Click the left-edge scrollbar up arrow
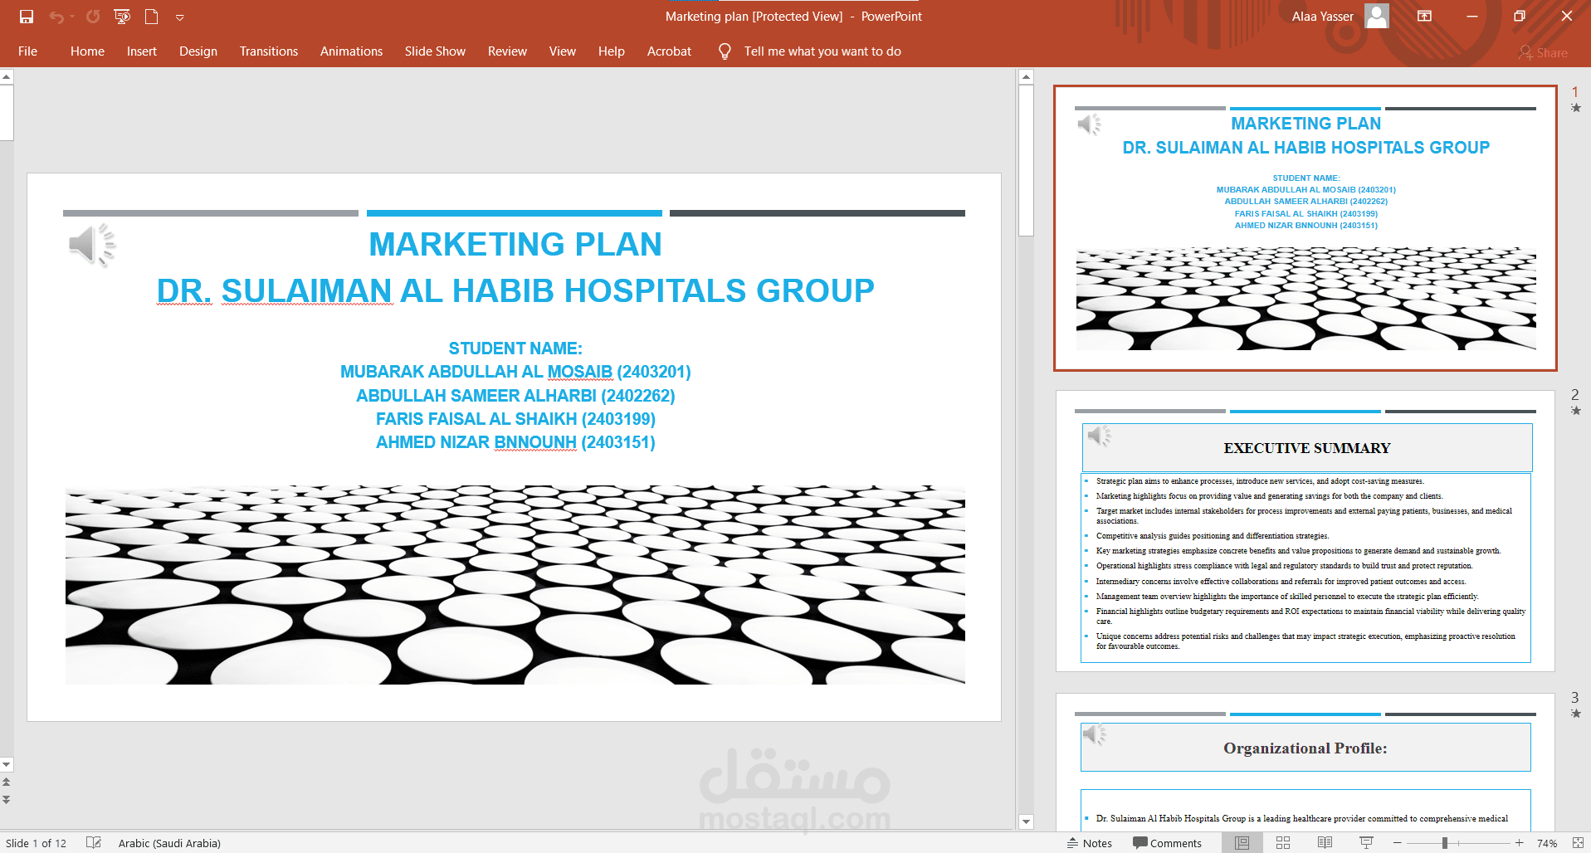 [x=7, y=77]
